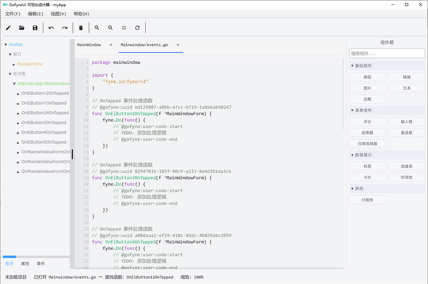Delete using the trash can icon

click(81, 28)
